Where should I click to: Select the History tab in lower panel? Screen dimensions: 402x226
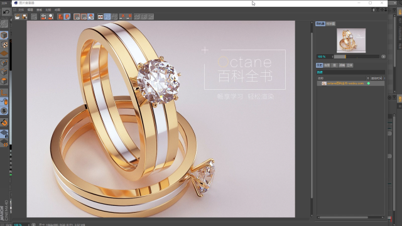coord(320,65)
